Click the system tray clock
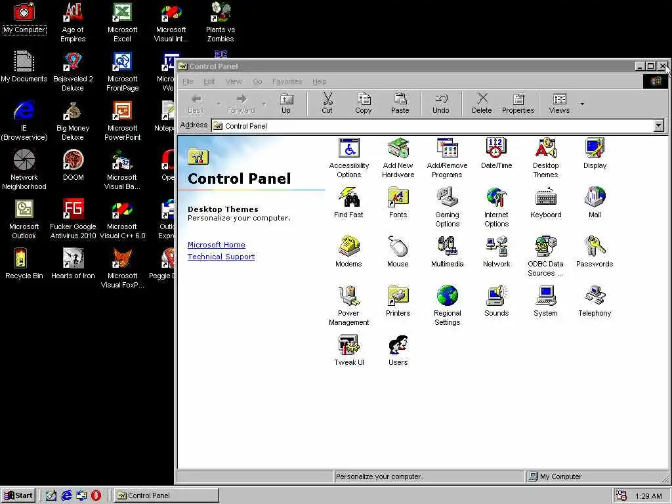 tap(648, 496)
